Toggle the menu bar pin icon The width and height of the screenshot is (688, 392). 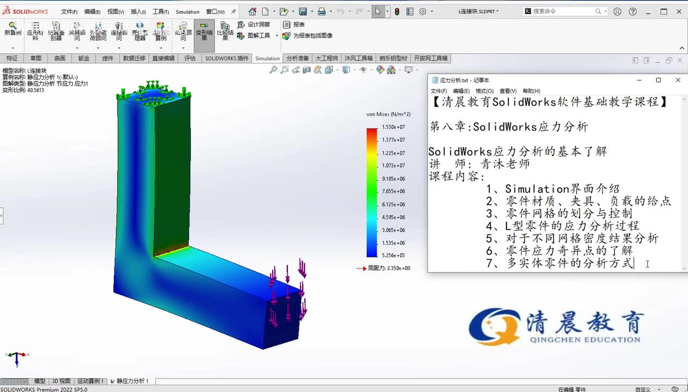(x=234, y=11)
